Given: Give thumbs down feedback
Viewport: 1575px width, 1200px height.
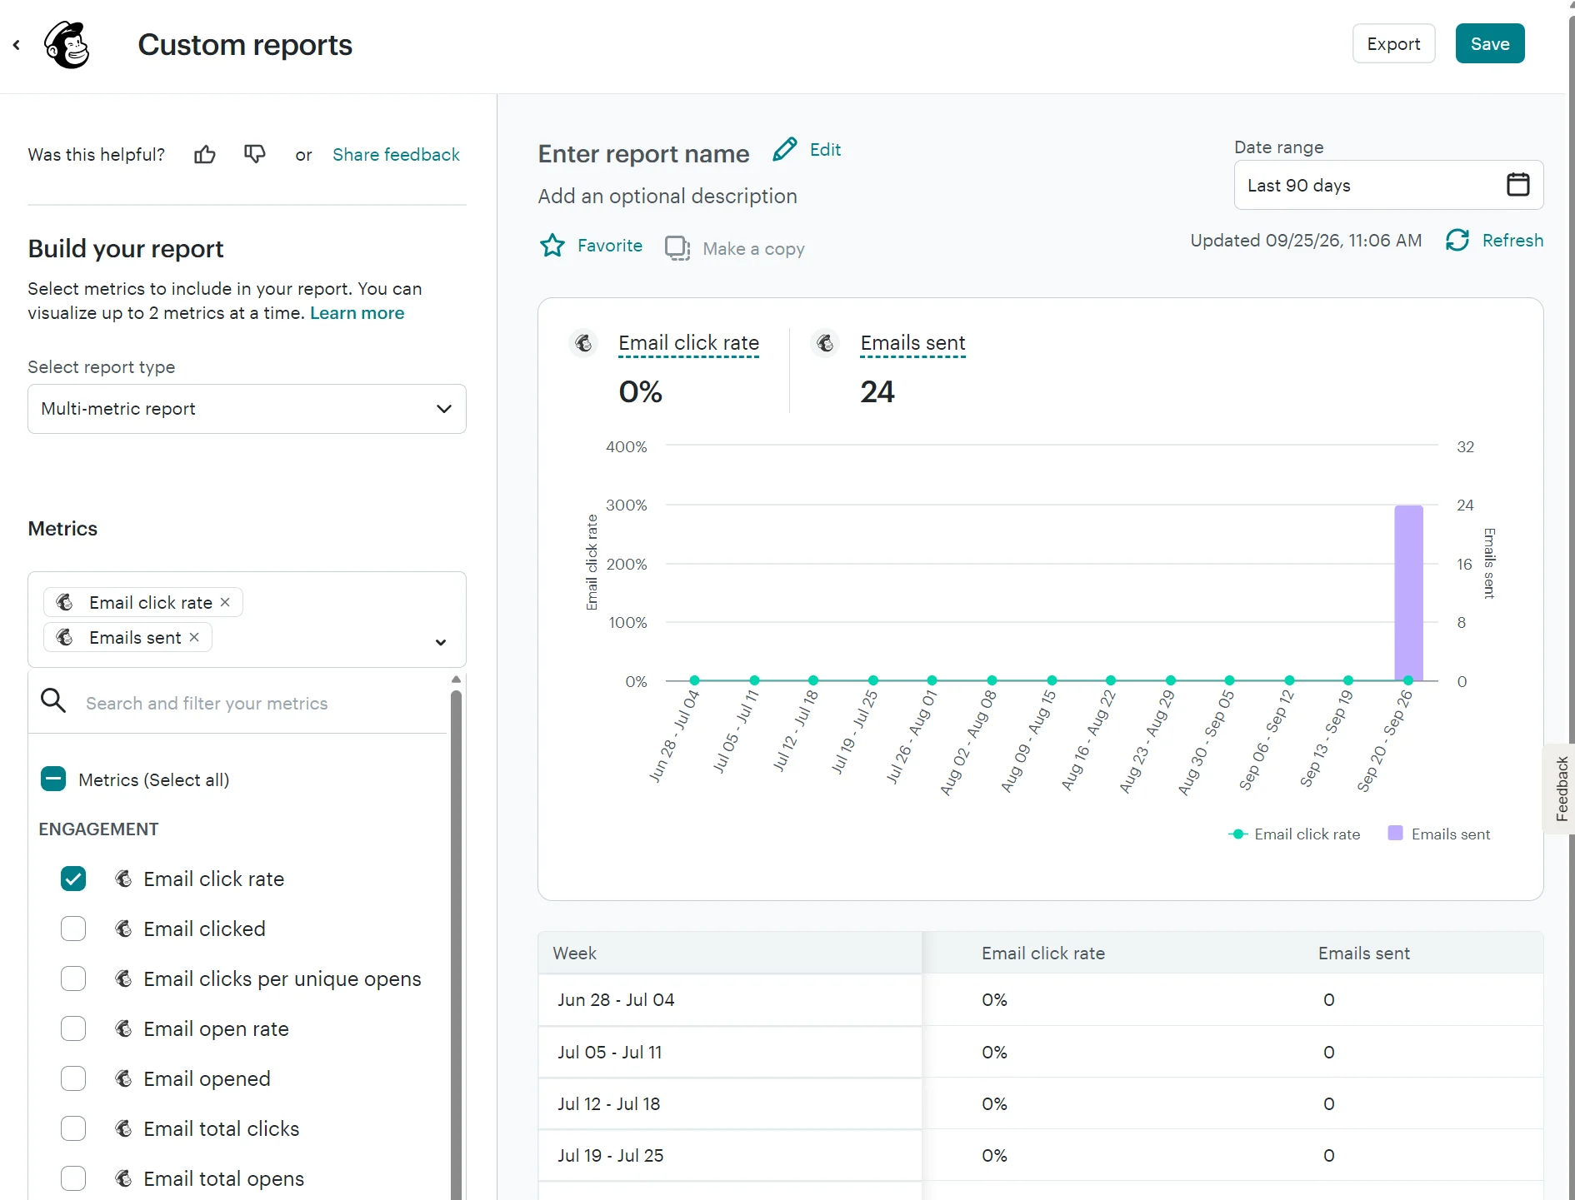Looking at the screenshot, I should pyautogui.click(x=255, y=155).
